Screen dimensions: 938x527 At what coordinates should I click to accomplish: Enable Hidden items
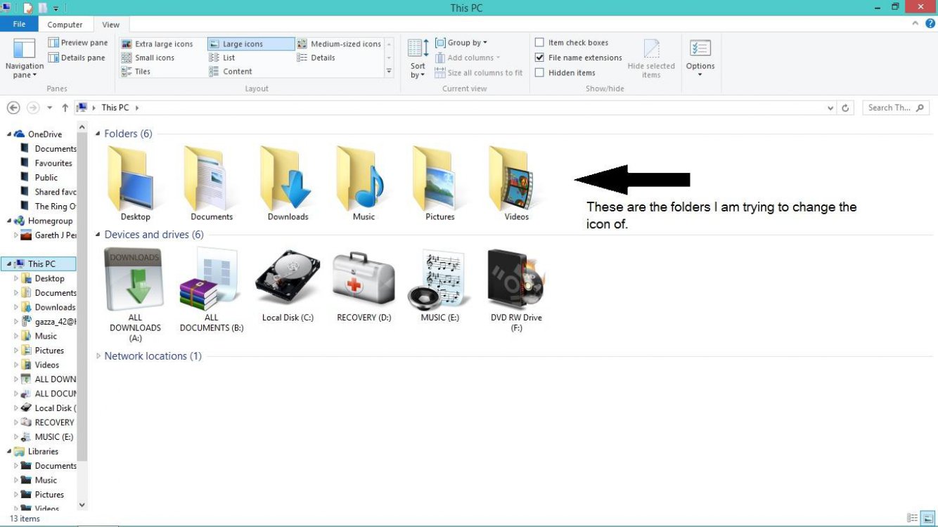540,72
